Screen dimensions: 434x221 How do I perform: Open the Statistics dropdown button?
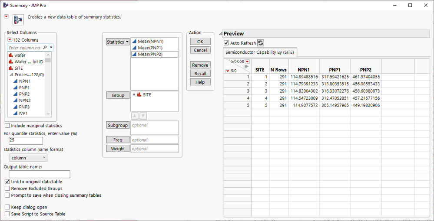(x=118, y=42)
